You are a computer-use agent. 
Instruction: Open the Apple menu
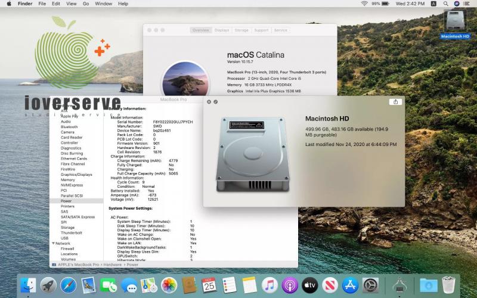click(x=9, y=4)
